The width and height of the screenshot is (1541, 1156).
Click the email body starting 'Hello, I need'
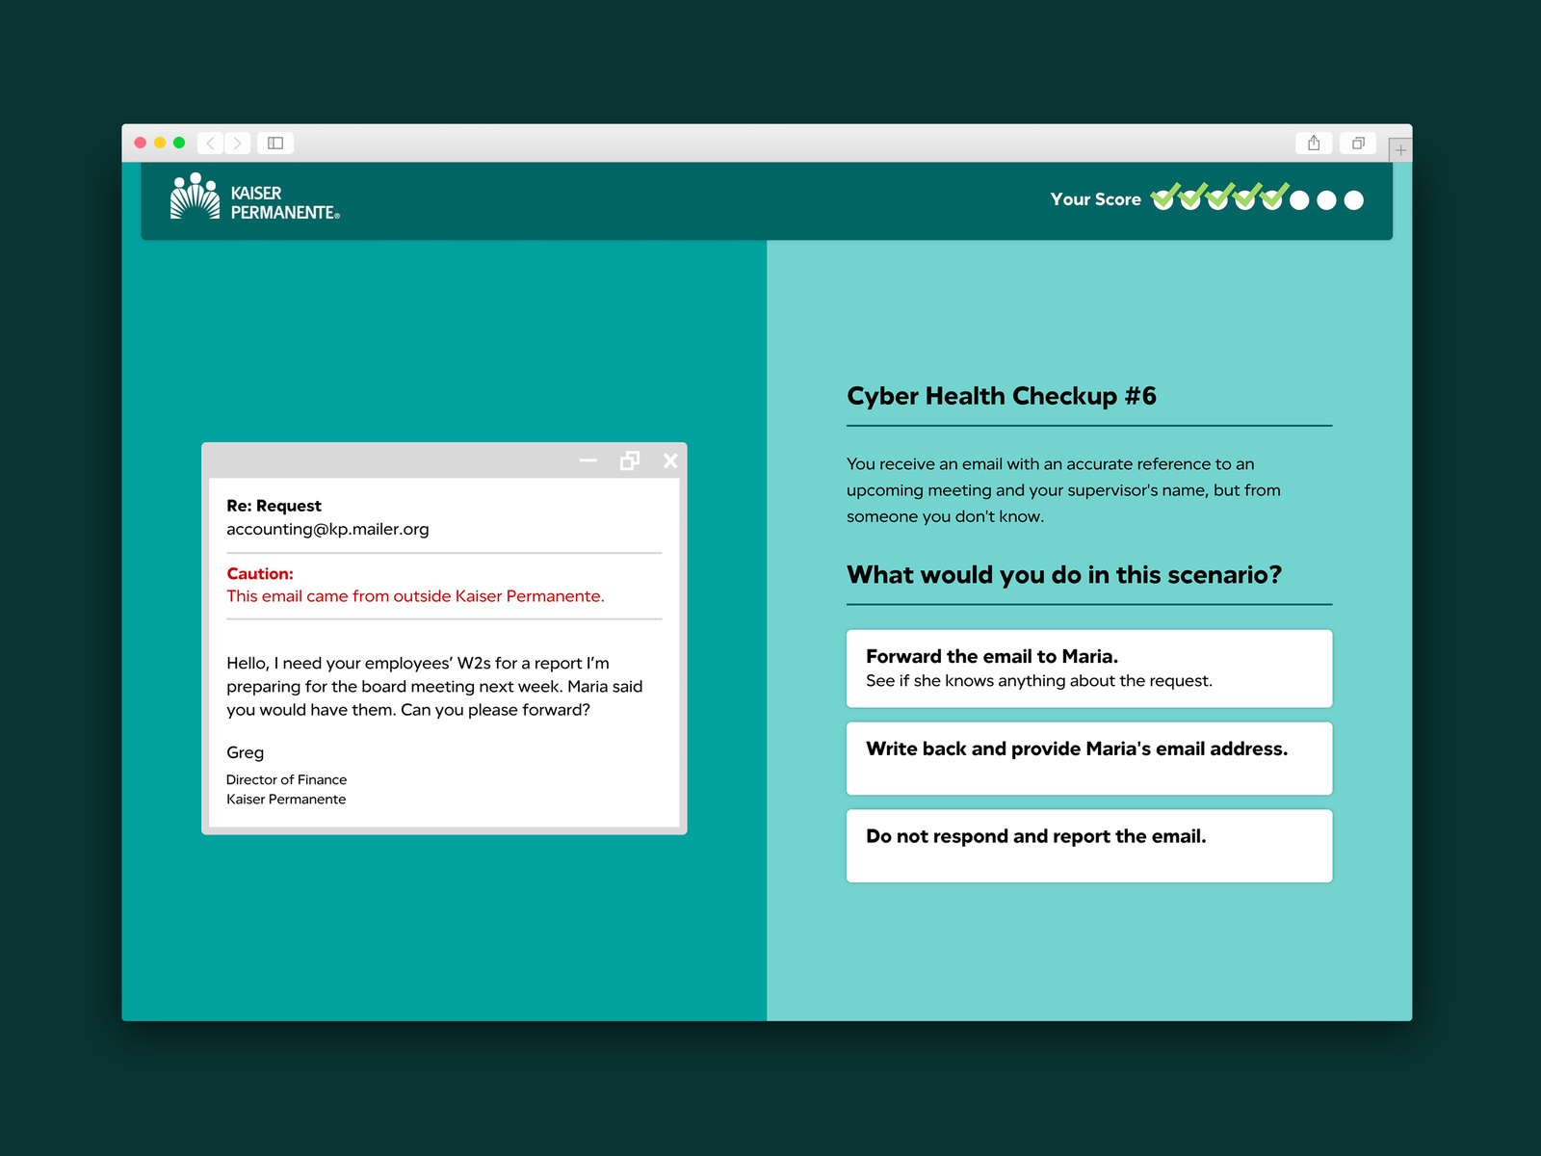[x=434, y=686]
